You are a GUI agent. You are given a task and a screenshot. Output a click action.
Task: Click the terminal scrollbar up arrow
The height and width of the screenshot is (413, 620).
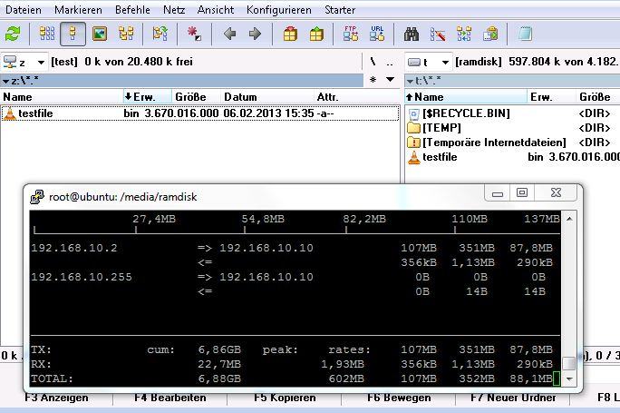tap(569, 219)
